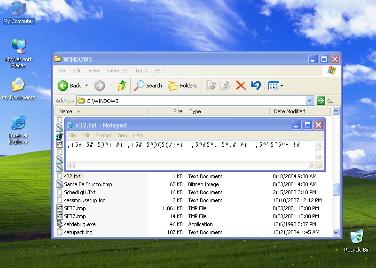Screen dimensions: 376x268
Task: Click the Views toolbar icon
Action: point(274,86)
